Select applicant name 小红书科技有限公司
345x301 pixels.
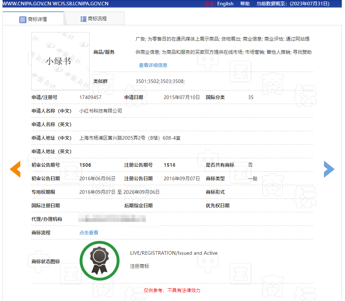click(101, 111)
